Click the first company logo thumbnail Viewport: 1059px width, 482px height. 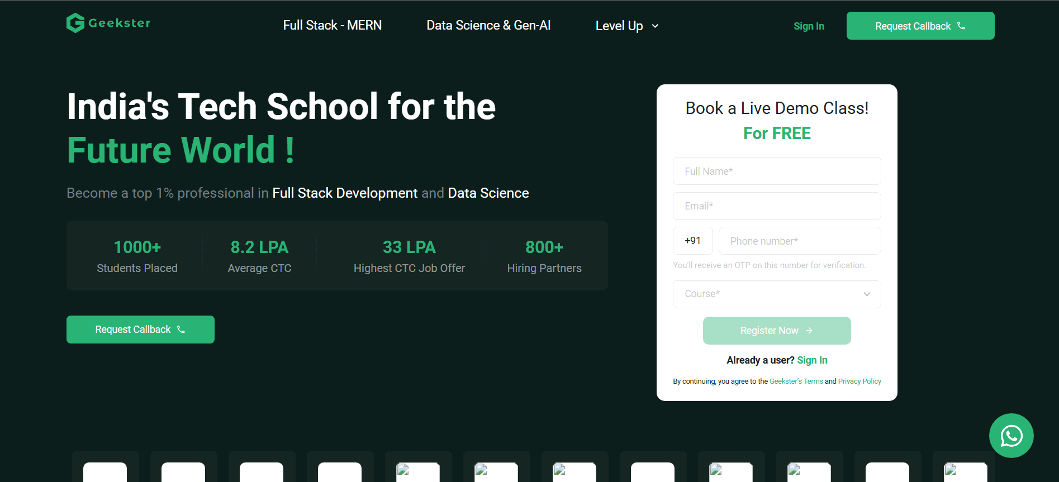click(105, 471)
